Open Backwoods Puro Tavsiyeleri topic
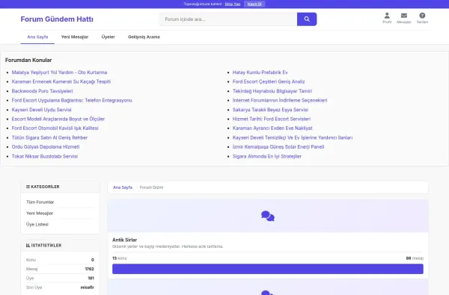 pos(43,91)
